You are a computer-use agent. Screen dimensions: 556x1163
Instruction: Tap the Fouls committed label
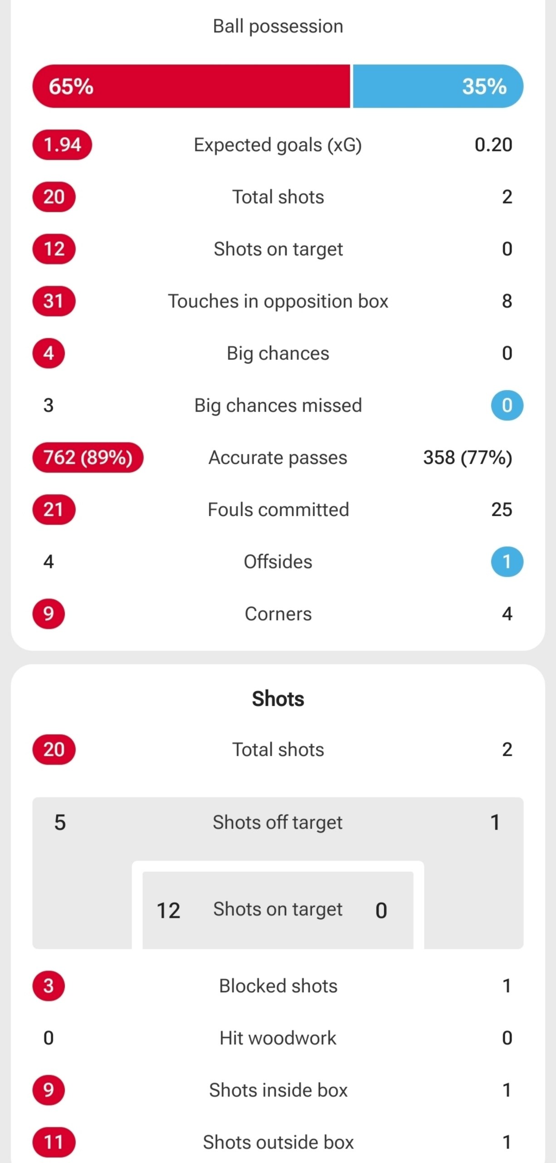[278, 510]
